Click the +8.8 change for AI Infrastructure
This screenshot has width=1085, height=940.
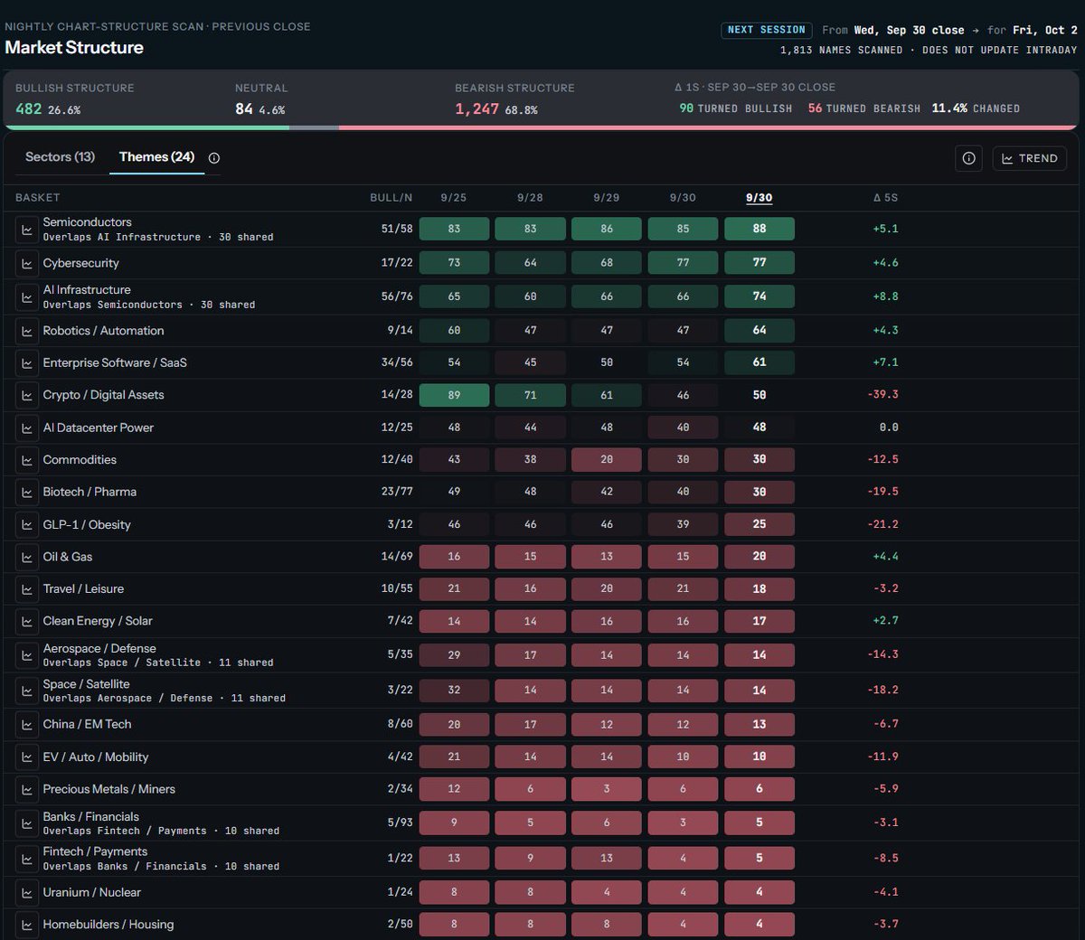[x=885, y=296]
